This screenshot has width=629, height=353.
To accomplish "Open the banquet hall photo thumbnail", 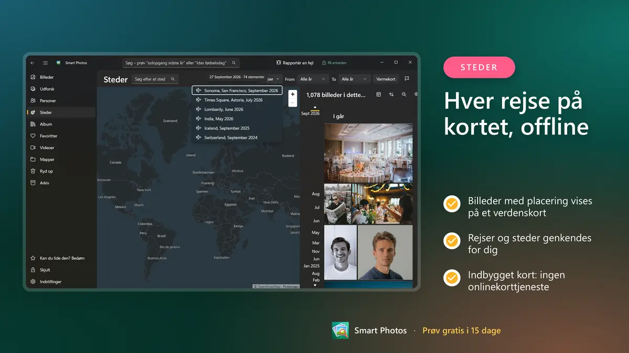I will 368,153.
